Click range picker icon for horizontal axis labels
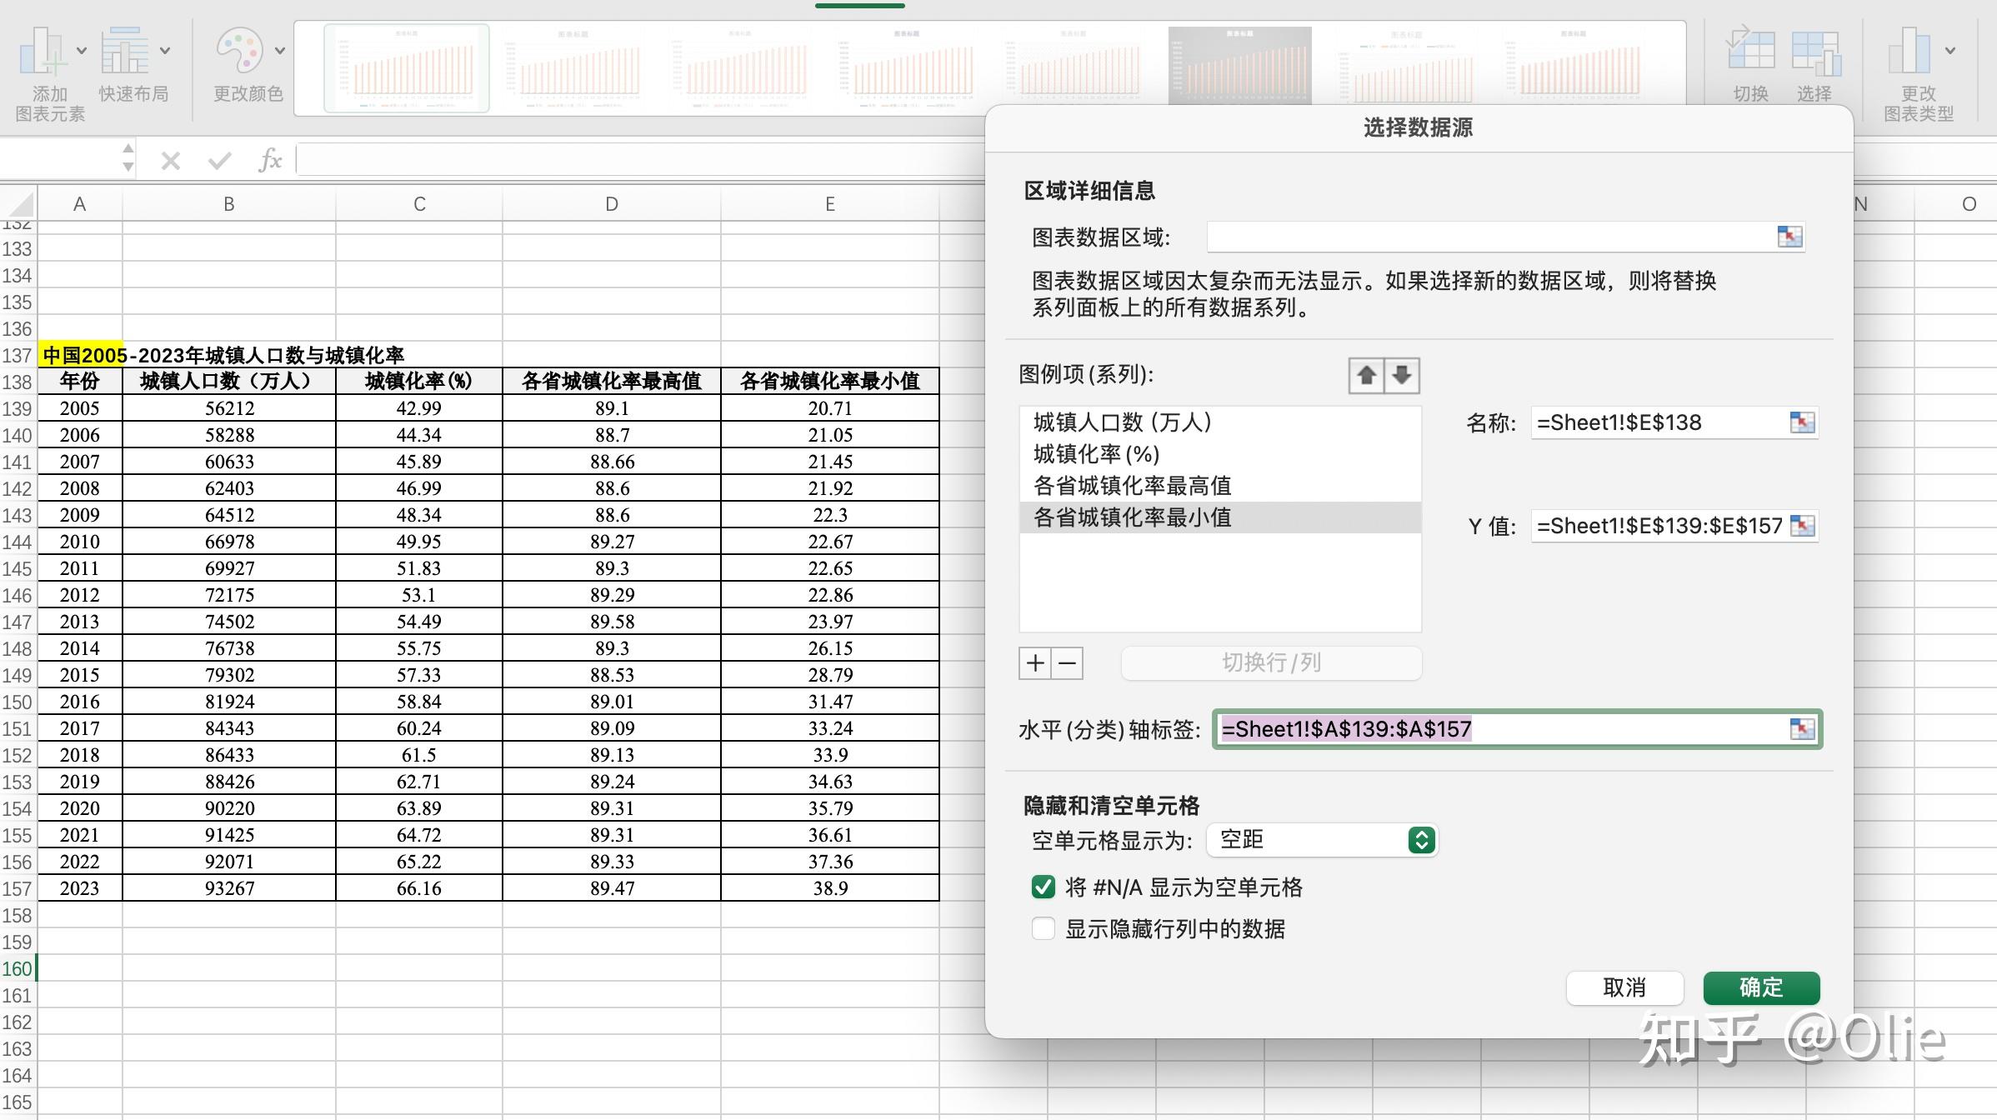The width and height of the screenshot is (1997, 1120). click(x=1801, y=729)
